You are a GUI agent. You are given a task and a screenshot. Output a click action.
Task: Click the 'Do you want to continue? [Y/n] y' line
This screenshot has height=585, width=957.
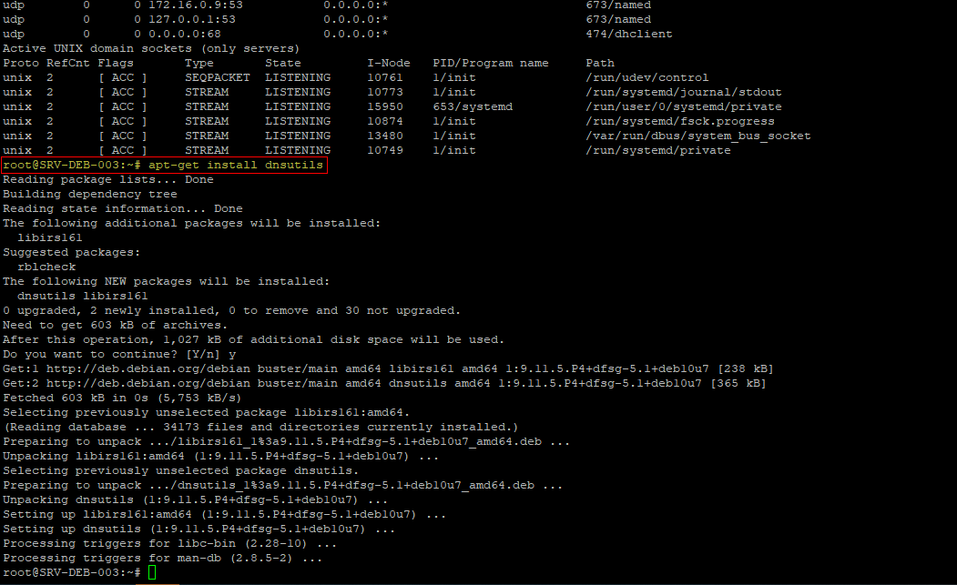(x=119, y=355)
